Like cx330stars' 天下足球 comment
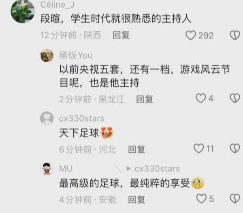This screenshot has width=243, height=213. tap(199, 148)
